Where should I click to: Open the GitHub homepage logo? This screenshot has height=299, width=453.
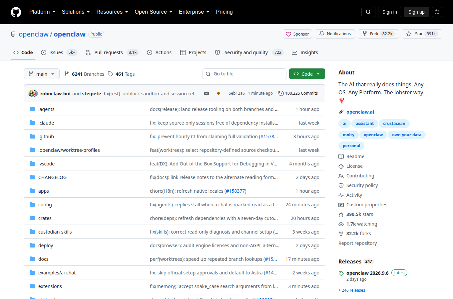(x=16, y=12)
